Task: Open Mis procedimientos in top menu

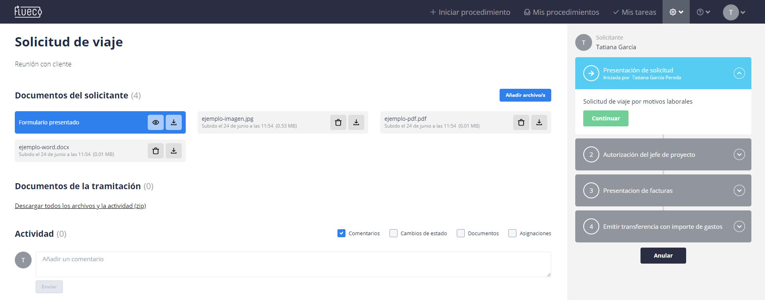Action: pos(562,12)
